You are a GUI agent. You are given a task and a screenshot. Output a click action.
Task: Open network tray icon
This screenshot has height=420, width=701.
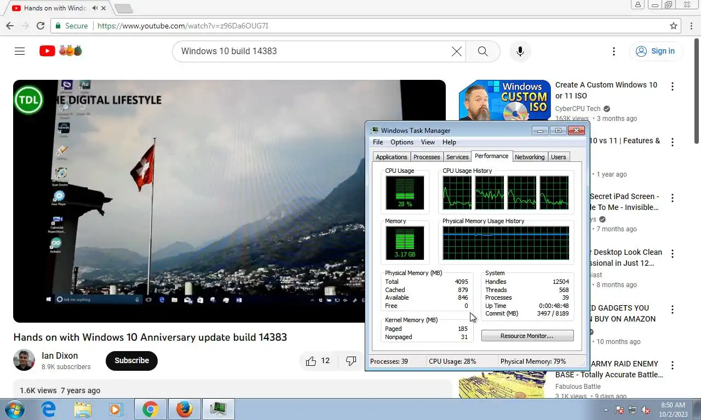[x=633, y=410]
